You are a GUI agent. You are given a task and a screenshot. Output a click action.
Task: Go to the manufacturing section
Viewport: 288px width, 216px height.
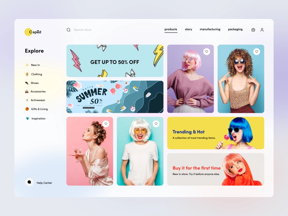pyautogui.click(x=210, y=29)
